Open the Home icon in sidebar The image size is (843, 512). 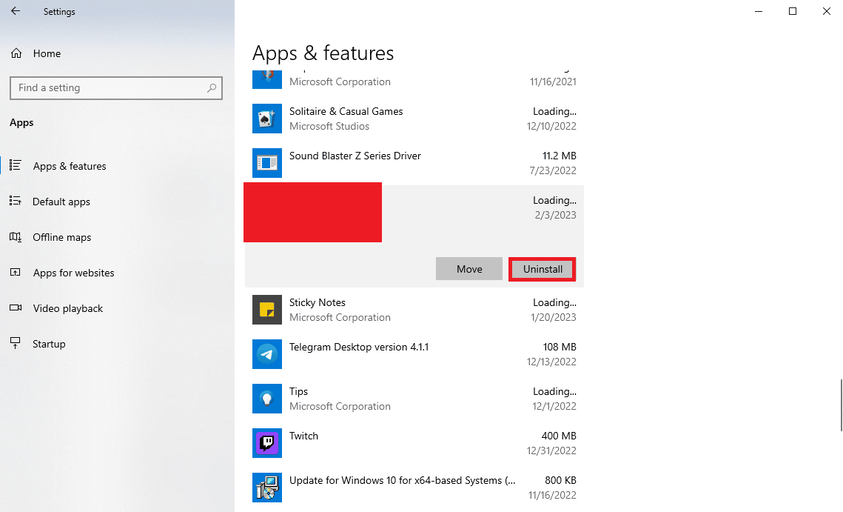16,53
